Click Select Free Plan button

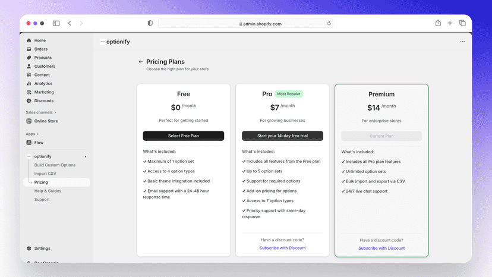coord(184,136)
